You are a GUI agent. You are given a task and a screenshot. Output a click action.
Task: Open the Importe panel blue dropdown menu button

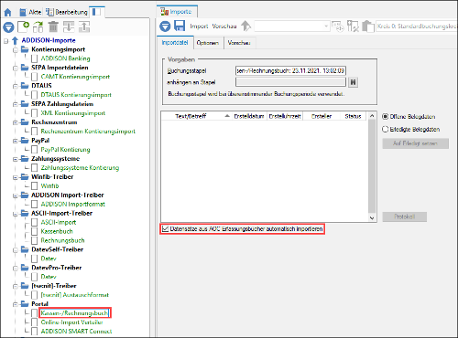165,26
